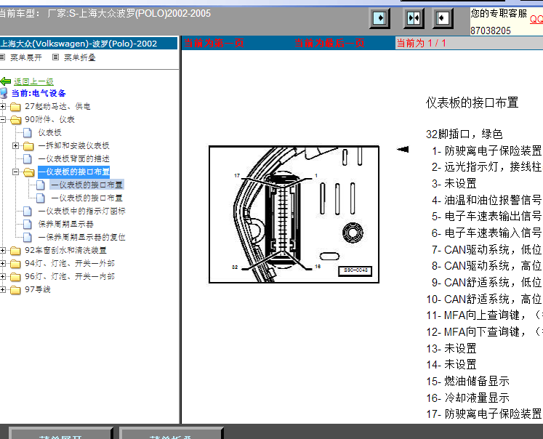This screenshot has height=439, width=543.
Task: Select the 27起动马达、供电 folder icon
Action: (15, 107)
